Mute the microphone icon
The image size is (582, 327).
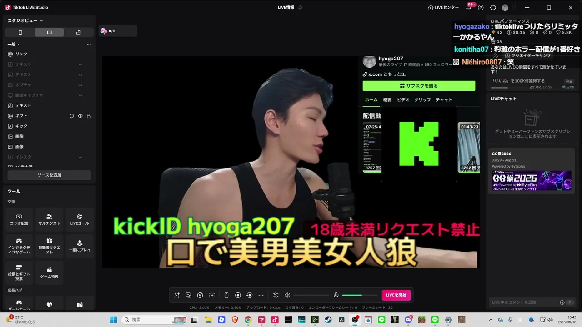coord(336,295)
